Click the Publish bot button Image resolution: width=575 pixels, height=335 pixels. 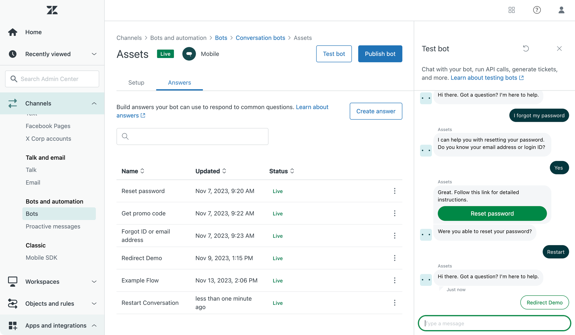point(380,54)
